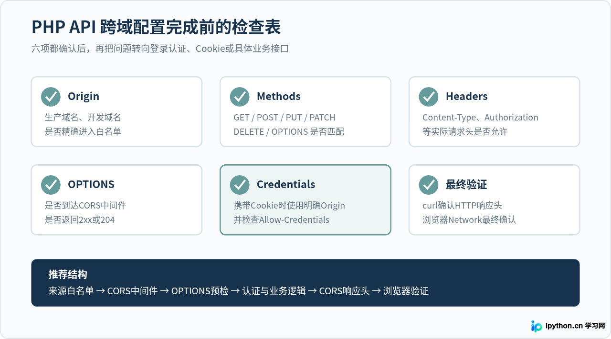Click the flow line starting 来源白名单 → CORS中间件
The image size is (611, 339).
point(239,291)
